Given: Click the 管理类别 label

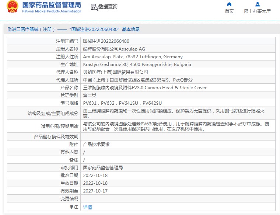Looking at the screenshot, I should point(69,96).
